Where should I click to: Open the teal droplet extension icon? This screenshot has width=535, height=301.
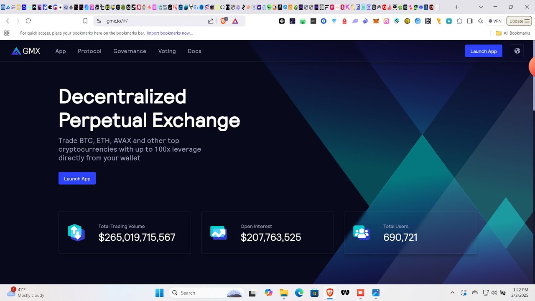(449, 21)
